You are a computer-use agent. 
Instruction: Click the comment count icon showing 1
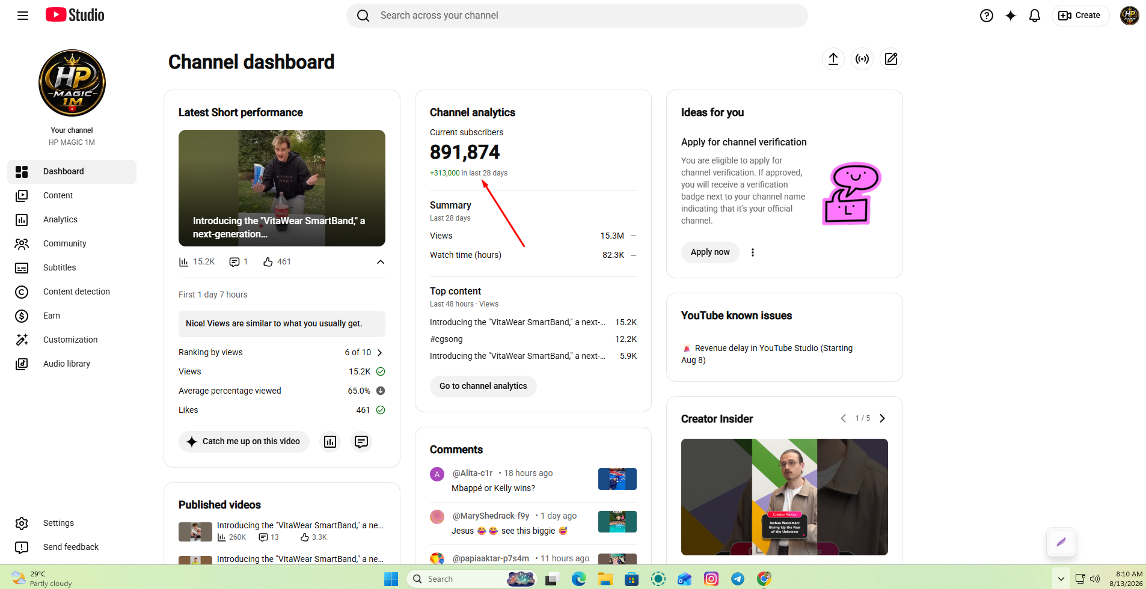coord(234,262)
